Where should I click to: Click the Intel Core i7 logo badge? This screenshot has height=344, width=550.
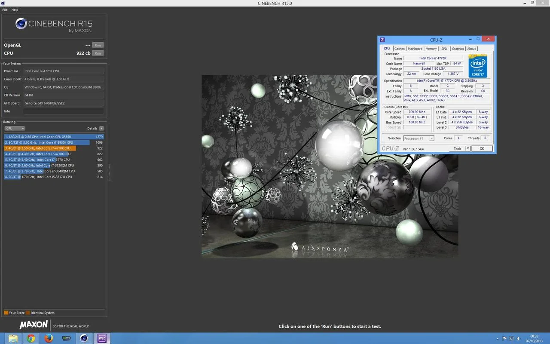pyautogui.click(x=478, y=66)
